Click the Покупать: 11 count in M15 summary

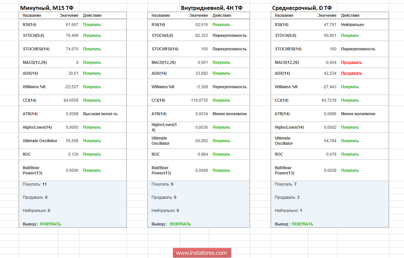pos(35,184)
